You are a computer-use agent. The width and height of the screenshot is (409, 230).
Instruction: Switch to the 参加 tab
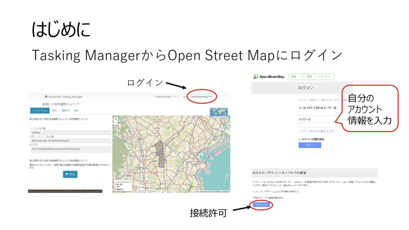tap(54, 111)
